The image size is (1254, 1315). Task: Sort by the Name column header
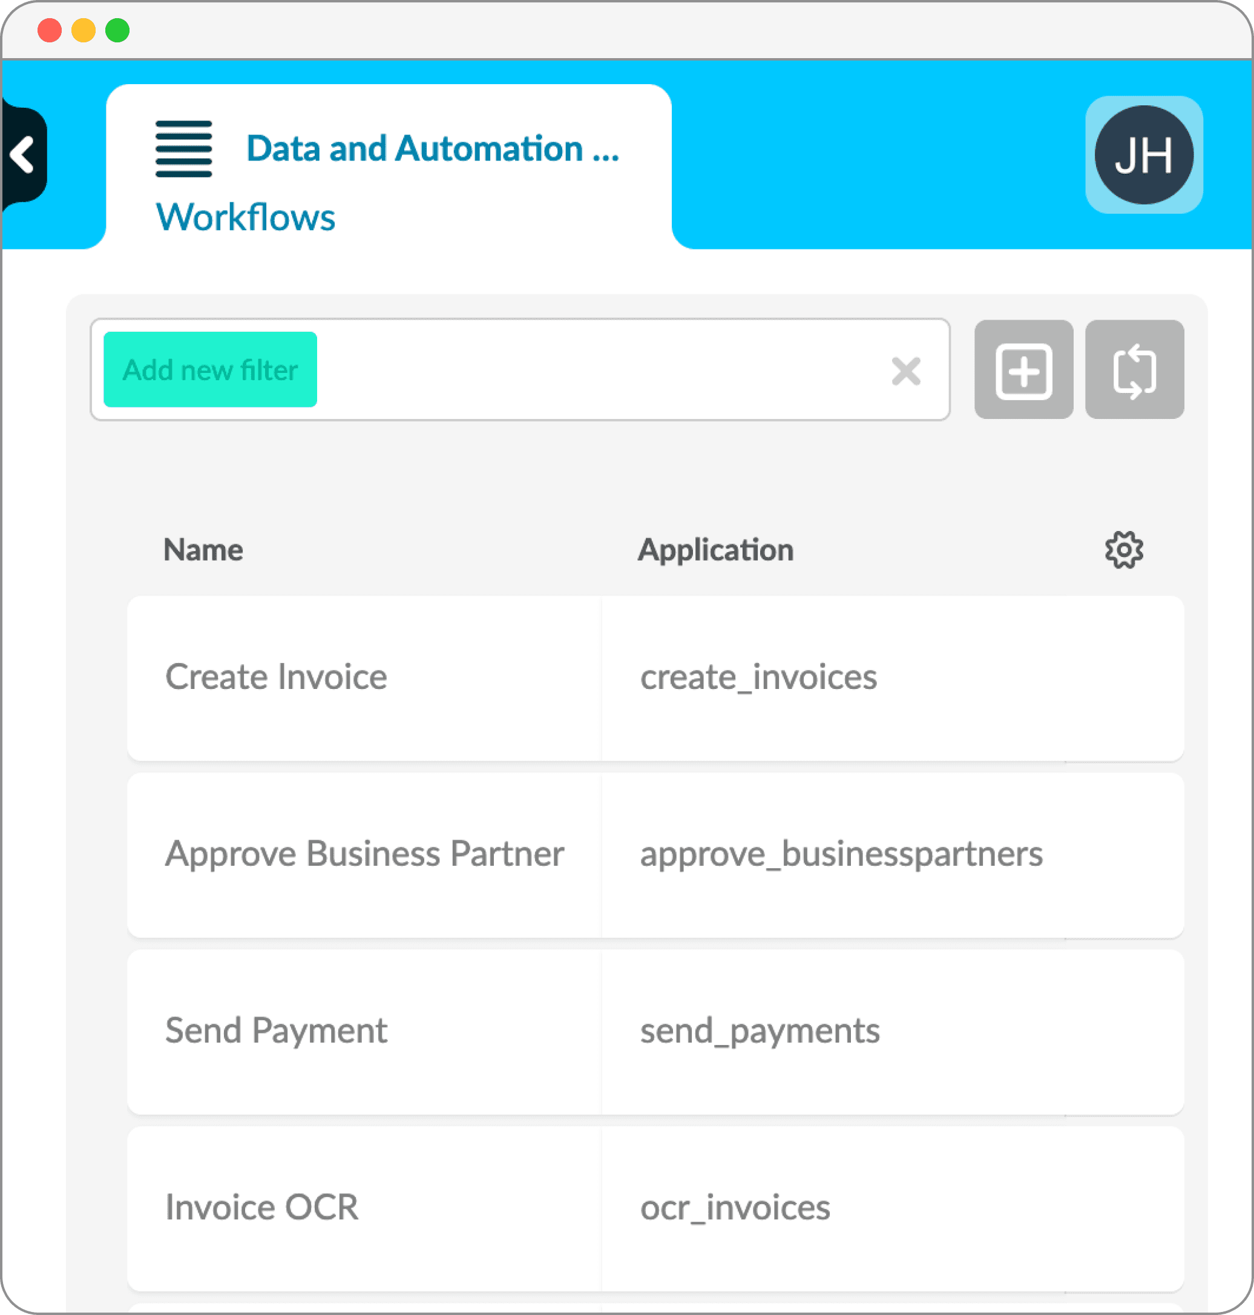[x=203, y=550]
